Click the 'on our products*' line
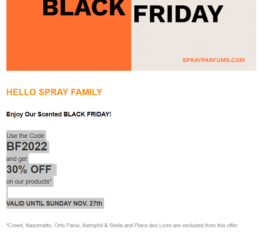Screen dimensions: 270x241 (29, 182)
